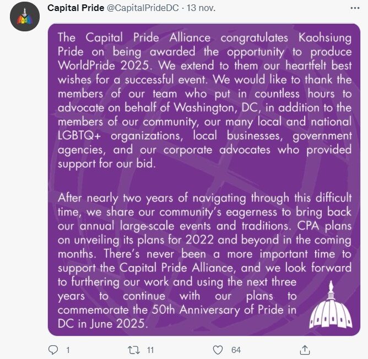Click the like count showing 64
This screenshot has height=359, width=368.
[236, 350]
